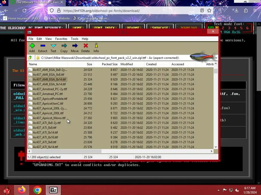Click the site padlock icon
The height and width of the screenshot is (195, 261).
pos(59,11)
